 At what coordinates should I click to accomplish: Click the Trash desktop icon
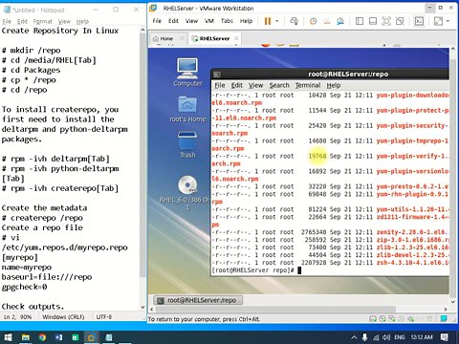point(187,145)
